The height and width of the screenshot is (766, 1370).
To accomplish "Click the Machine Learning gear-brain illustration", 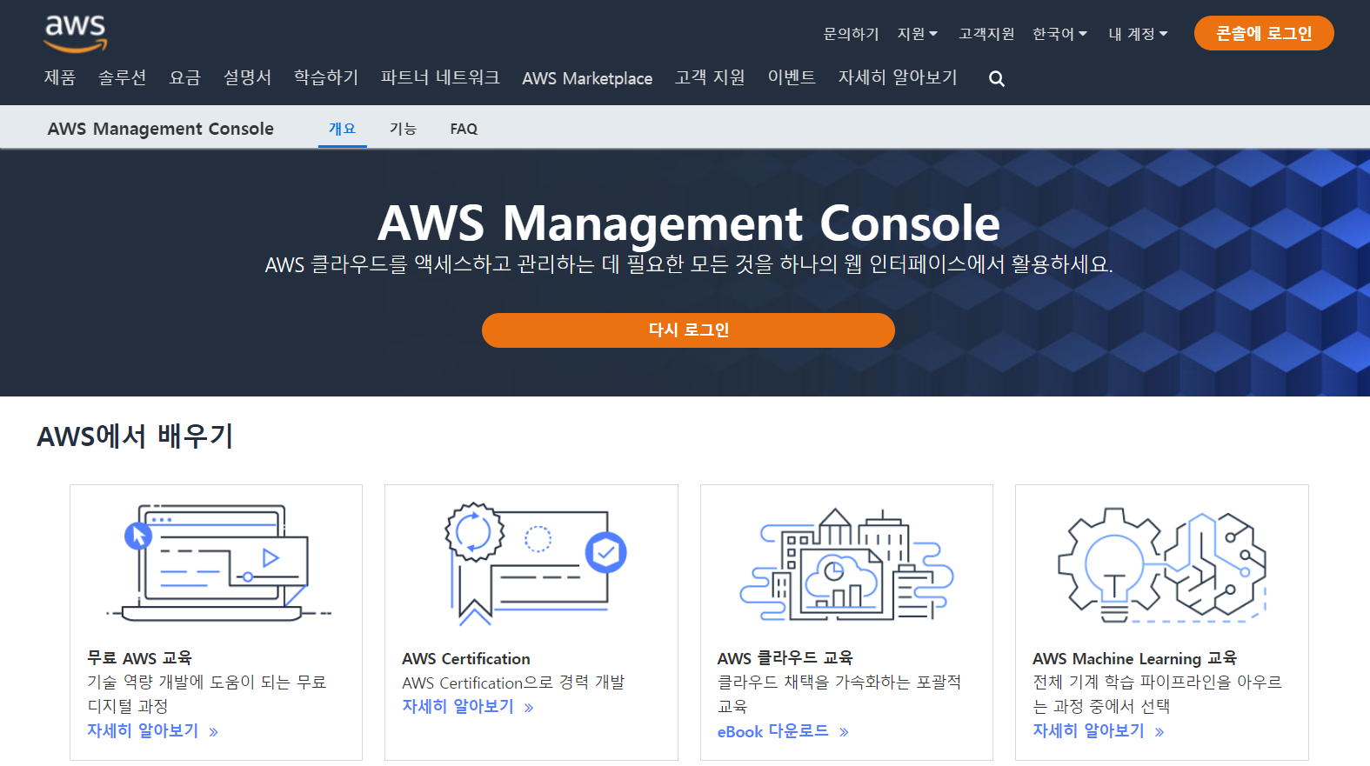I will click(1162, 565).
